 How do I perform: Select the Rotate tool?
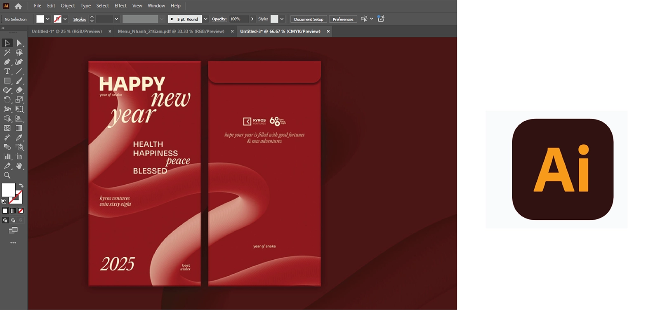[x=7, y=100]
